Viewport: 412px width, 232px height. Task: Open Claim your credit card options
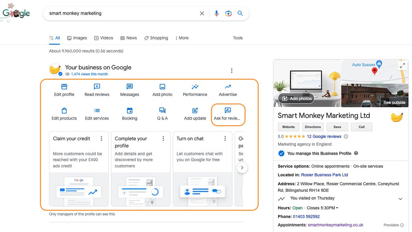(101, 139)
